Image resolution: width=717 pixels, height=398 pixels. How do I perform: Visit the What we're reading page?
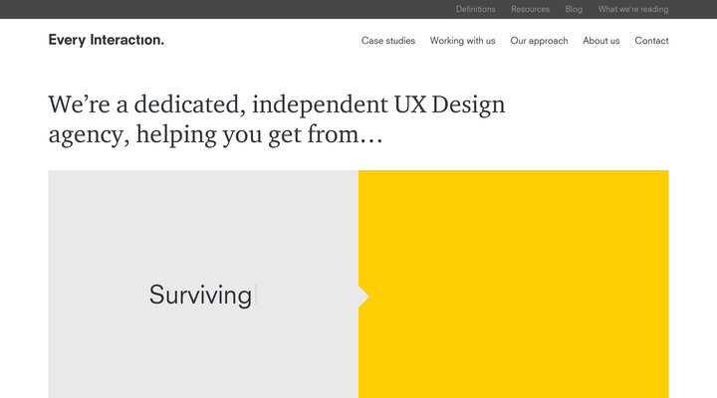633,9
